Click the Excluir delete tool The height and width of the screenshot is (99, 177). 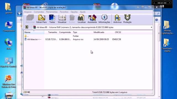pos(72,19)
